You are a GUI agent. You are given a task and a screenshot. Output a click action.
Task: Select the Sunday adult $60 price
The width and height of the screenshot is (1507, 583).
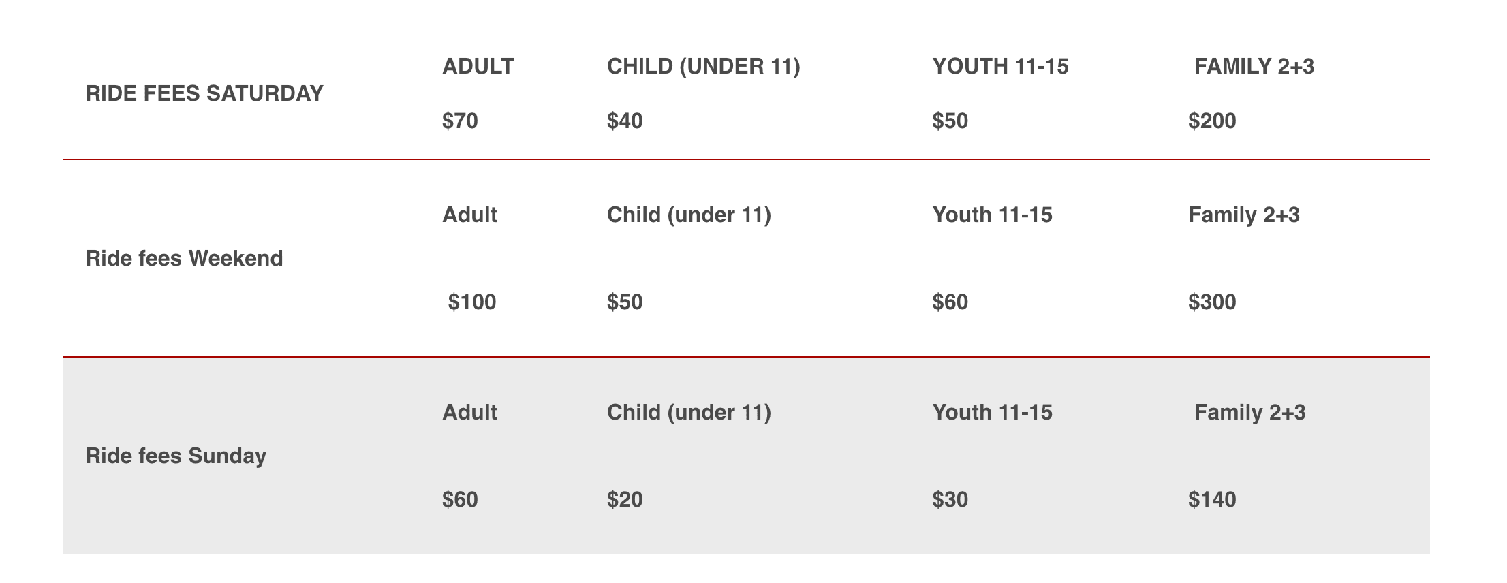pyautogui.click(x=460, y=499)
